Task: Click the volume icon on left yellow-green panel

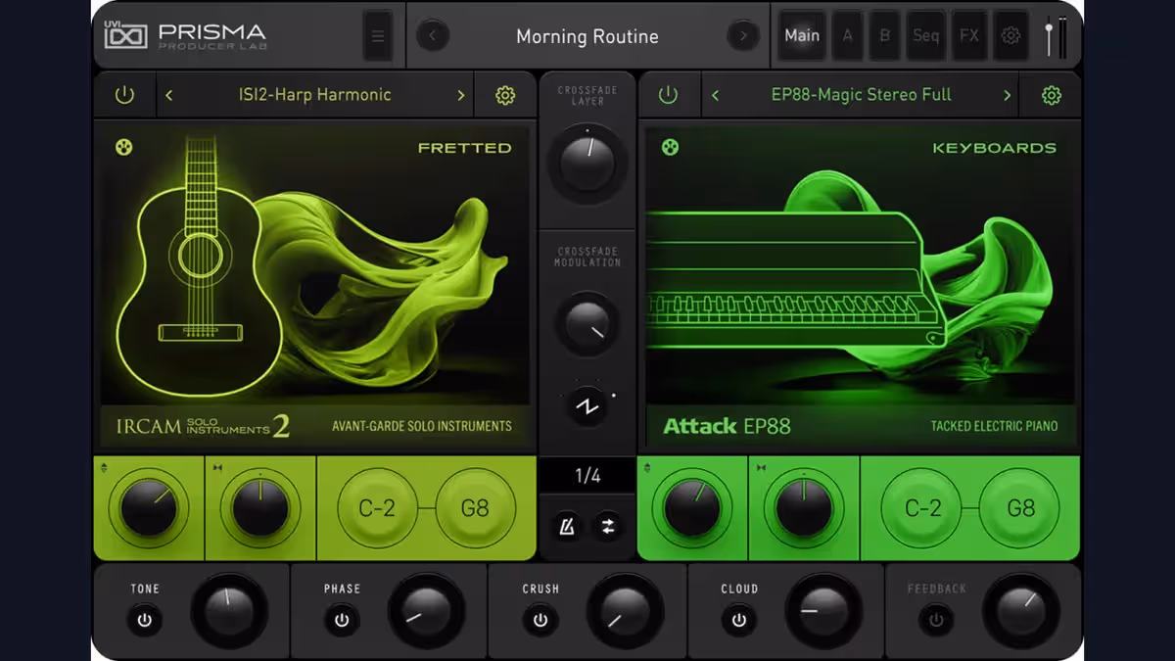Action: (x=103, y=468)
